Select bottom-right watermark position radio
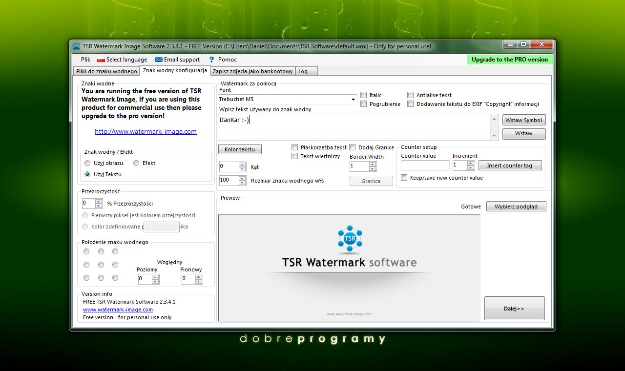Image resolution: width=625 pixels, height=371 pixels. (115, 278)
